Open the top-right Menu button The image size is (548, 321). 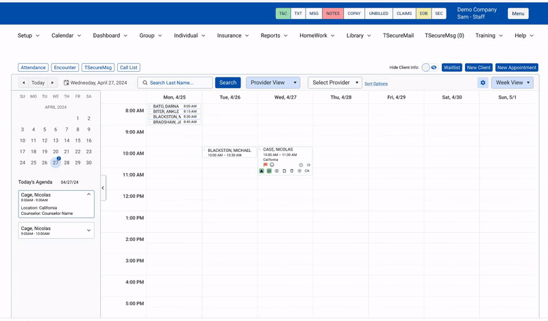point(518,14)
